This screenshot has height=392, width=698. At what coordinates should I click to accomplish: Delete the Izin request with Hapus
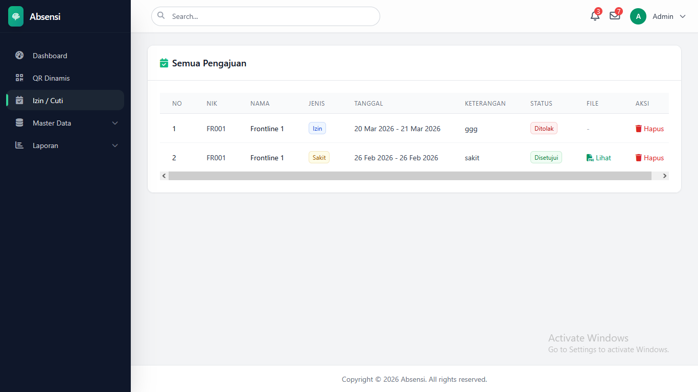click(x=649, y=129)
